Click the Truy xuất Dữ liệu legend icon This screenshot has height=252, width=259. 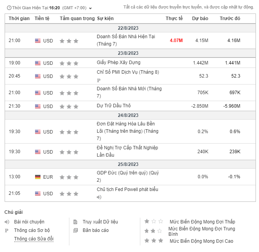76,222
